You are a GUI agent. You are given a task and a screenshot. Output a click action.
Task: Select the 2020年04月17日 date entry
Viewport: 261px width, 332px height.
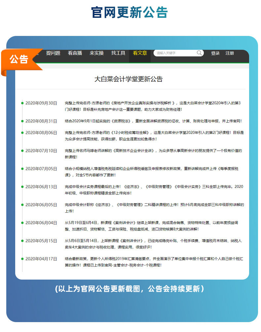tap(41, 259)
